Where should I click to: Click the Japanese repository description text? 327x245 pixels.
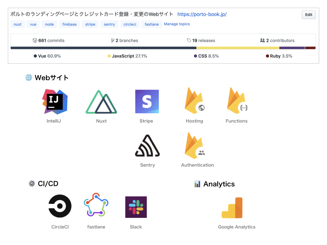tap(92, 14)
